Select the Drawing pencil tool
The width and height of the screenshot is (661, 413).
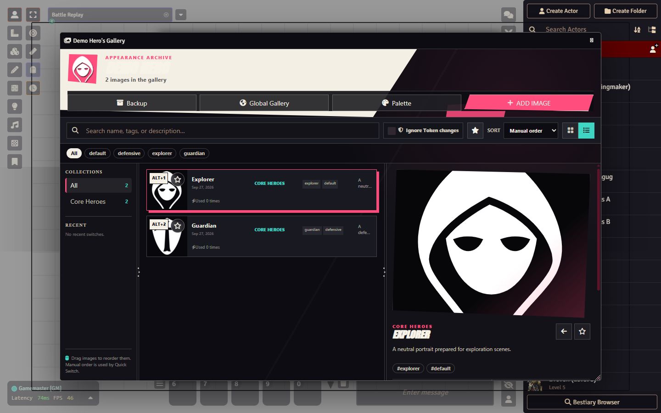(x=15, y=70)
